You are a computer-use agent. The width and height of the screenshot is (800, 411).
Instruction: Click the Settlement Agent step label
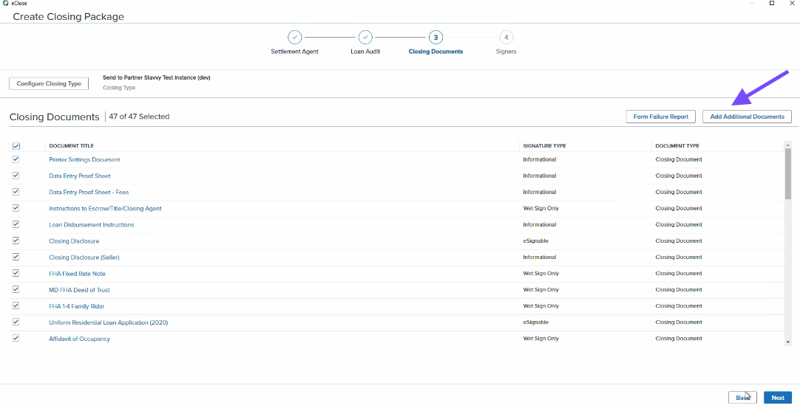pyautogui.click(x=294, y=52)
